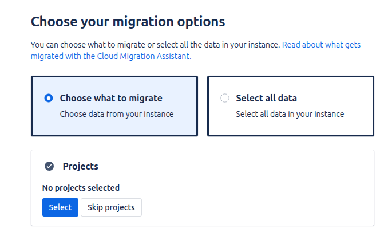This screenshot has width=384, height=232.
Task: Open the "Read about what gets" link
Action: tap(321, 45)
